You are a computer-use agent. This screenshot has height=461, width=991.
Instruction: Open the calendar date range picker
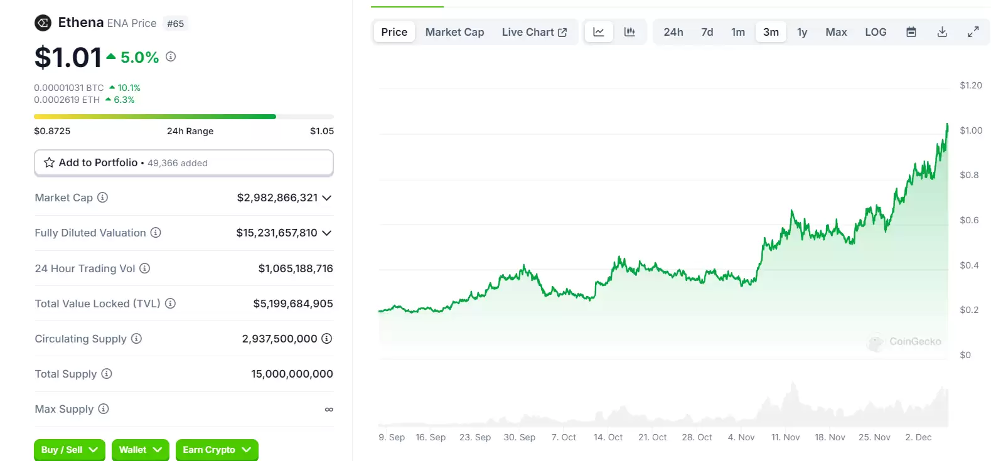point(911,32)
